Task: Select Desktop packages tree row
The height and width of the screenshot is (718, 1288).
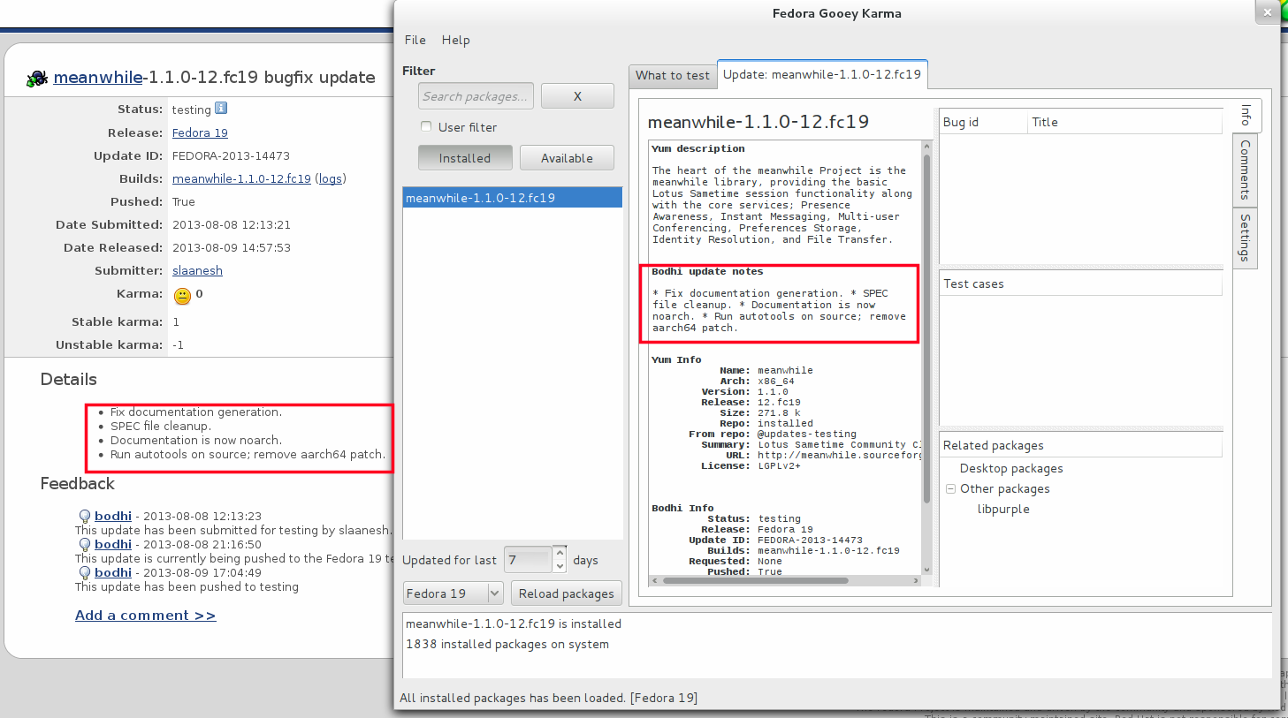Action: tap(1011, 468)
